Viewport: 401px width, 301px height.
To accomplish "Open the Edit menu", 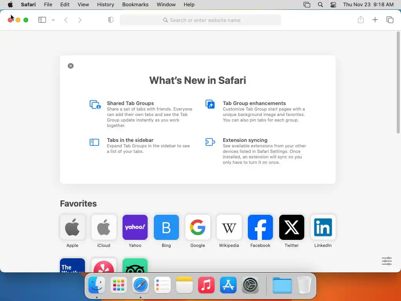I will pyautogui.click(x=65, y=5).
